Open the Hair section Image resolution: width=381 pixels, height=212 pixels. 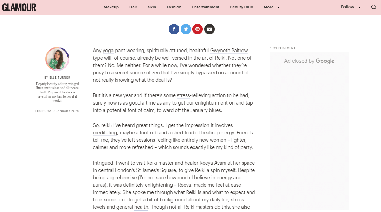(x=133, y=7)
